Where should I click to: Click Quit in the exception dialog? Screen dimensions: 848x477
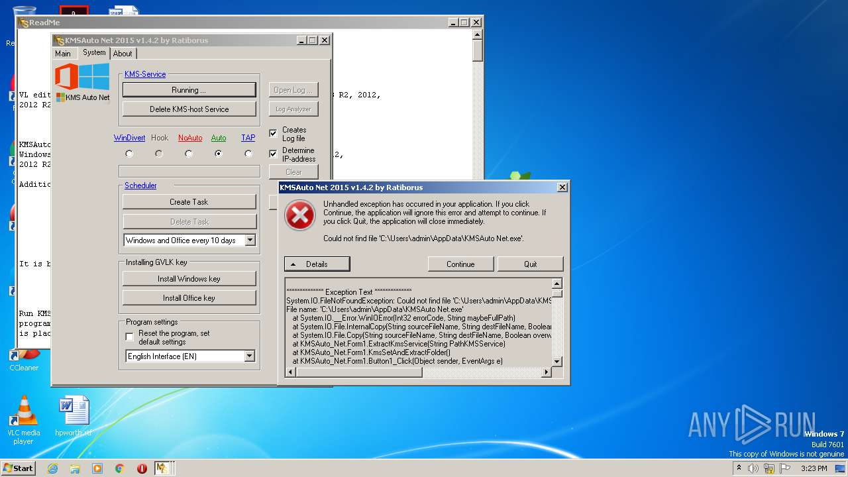(531, 264)
